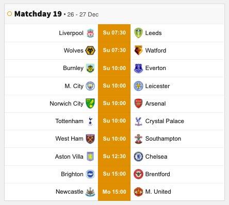This screenshot has width=229, height=205.
Task: Open the Chelsea lion badge
Action: (138, 157)
